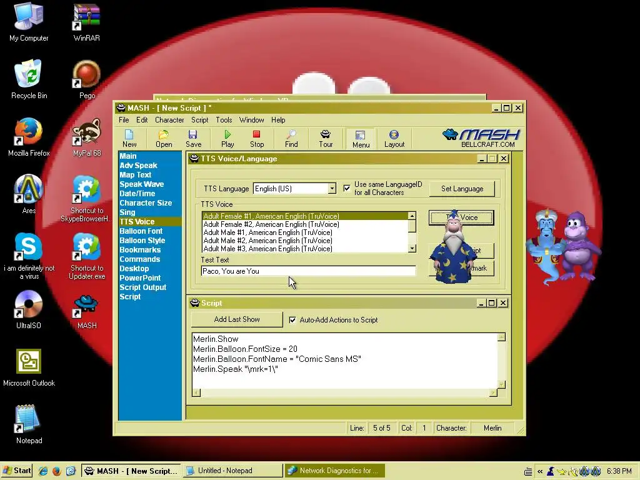Select the Notepad desktop icon
The width and height of the screenshot is (640, 480).
click(29, 424)
